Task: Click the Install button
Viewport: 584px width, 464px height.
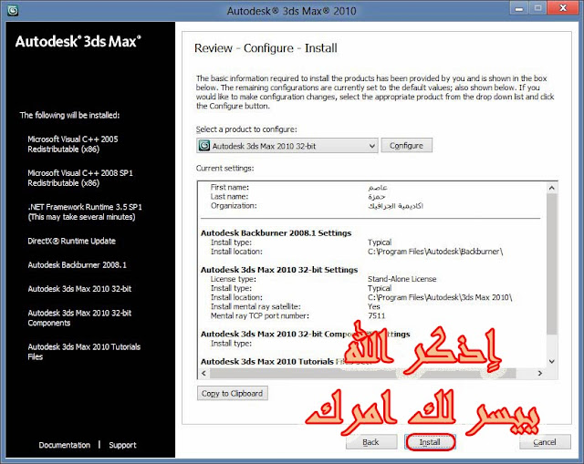Action: coord(430,442)
